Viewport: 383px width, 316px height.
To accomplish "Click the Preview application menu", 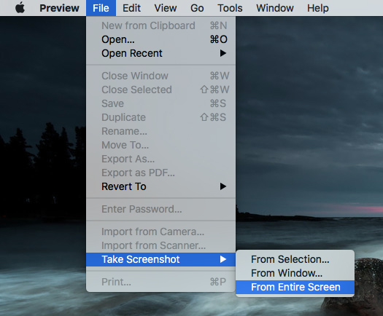I will (x=59, y=8).
